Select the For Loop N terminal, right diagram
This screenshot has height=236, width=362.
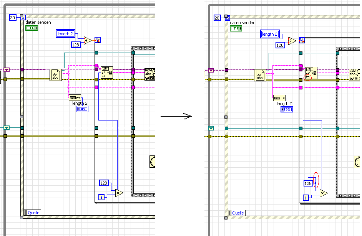coord(302,41)
